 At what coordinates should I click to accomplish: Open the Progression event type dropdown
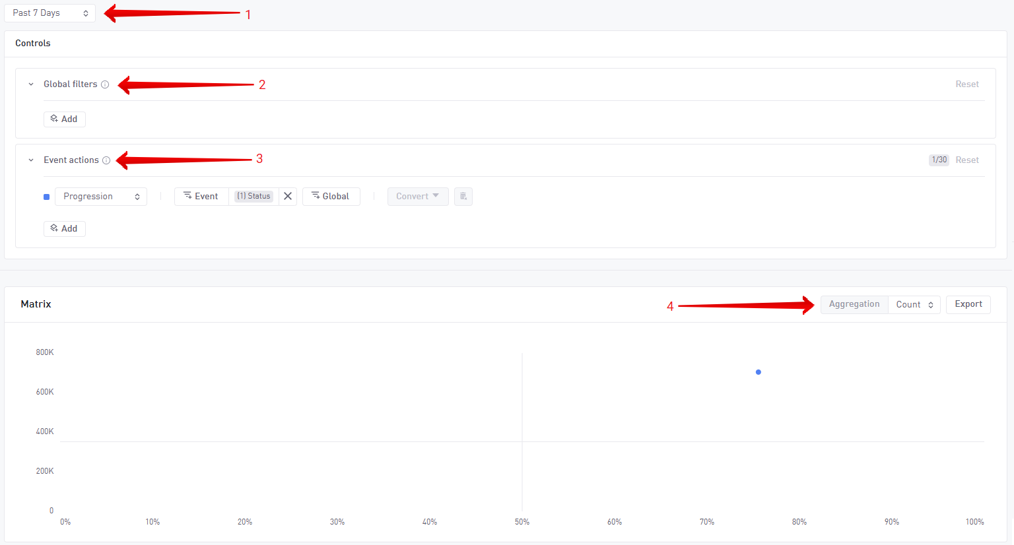[101, 197]
